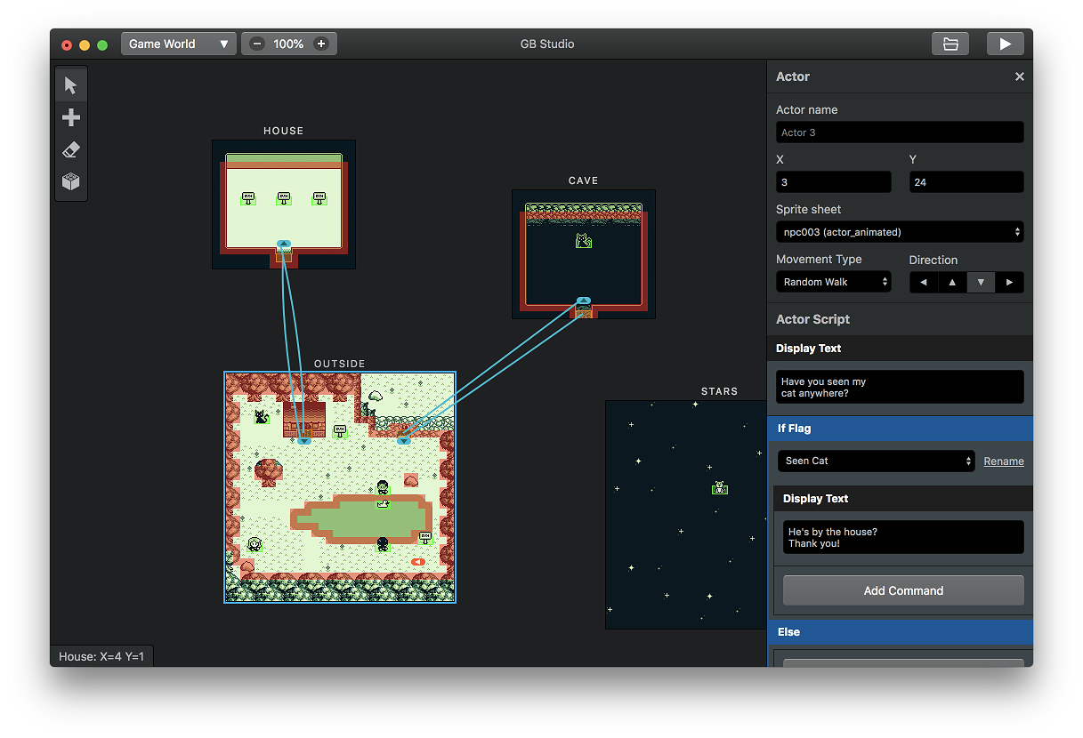
Task: Open the Game World dropdown
Action: click(179, 44)
